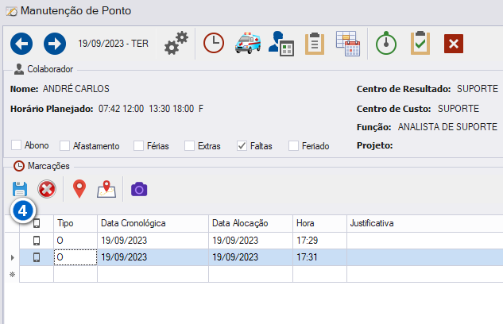
Task: Click the date label 19/09/2023 - TER
Action: 114,43
